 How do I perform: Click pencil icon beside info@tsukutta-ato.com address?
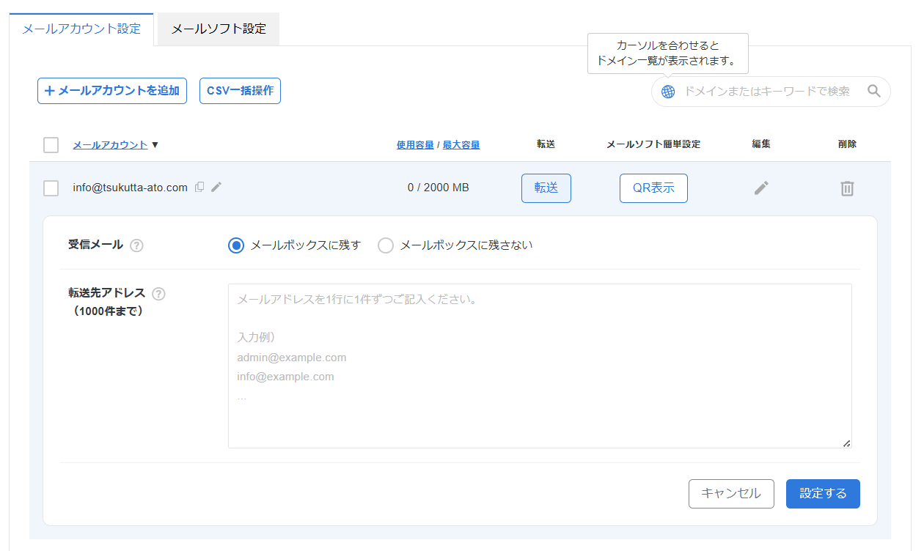tap(216, 187)
